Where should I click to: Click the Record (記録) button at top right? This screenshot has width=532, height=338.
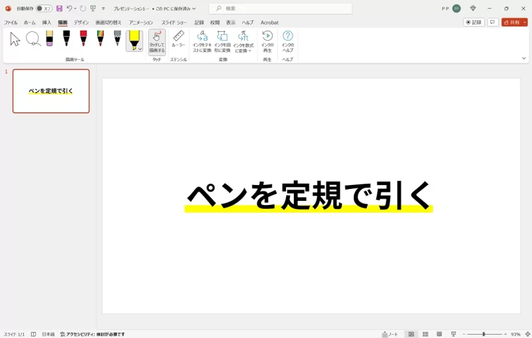[473, 22]
